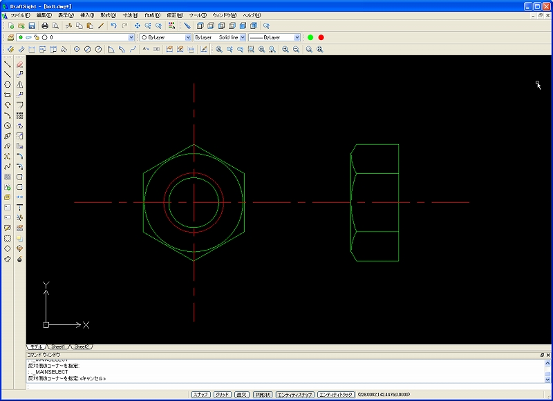Screen dimensions: 553x401
Task: Select the Rectangle/polygon tool in the draw toolbar
Action: coord(7,95)
